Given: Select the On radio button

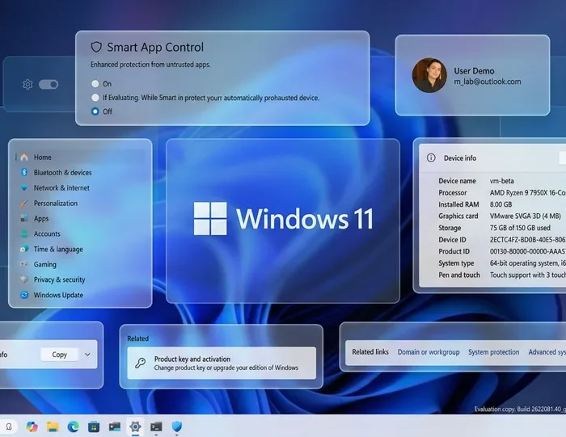Looking at the screenshot, I should [95, 84].
